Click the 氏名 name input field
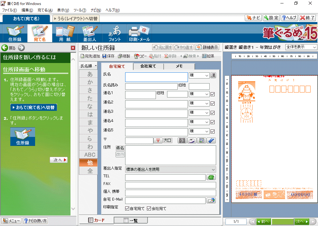318x226 pixels. tap(157, 77)
